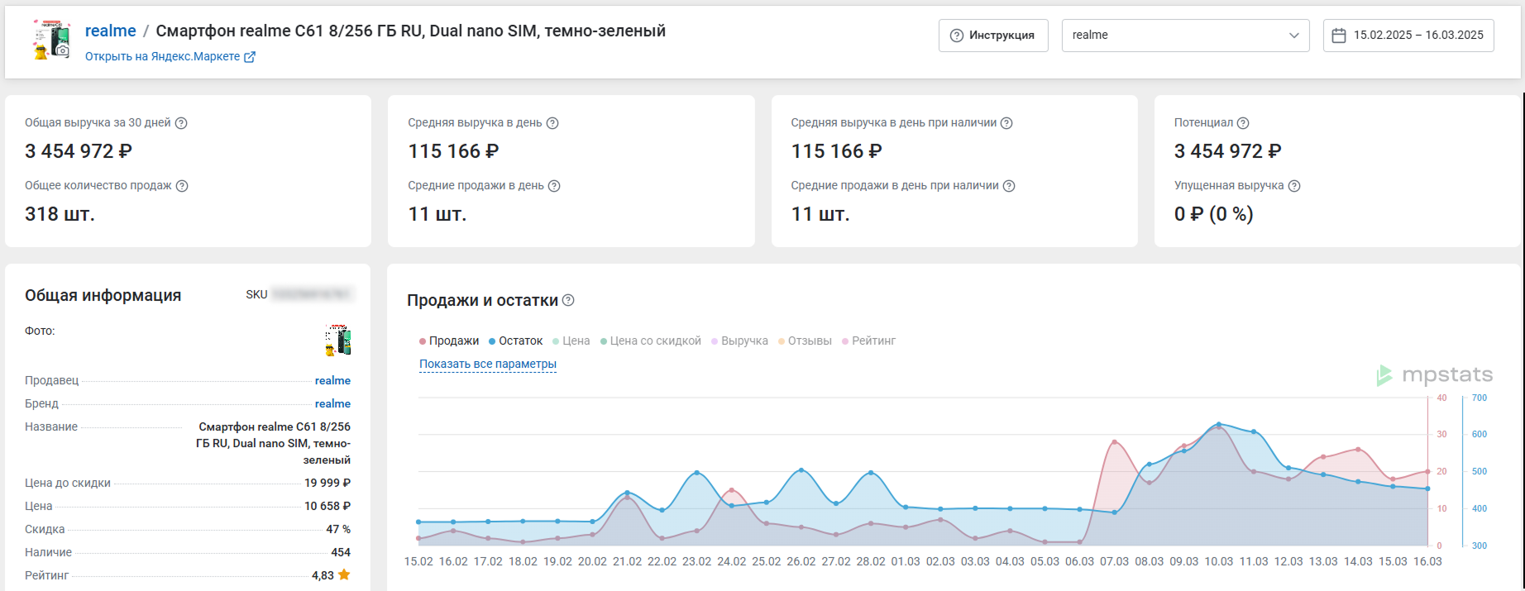Expand the realme marketplace dropdown
This screenshot has height=591, width=1525.
click(1185, 36)
